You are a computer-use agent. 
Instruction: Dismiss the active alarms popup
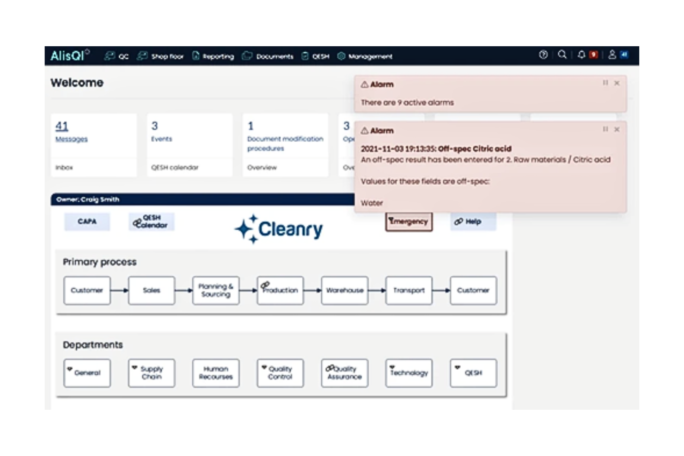(x=617, y=84)
